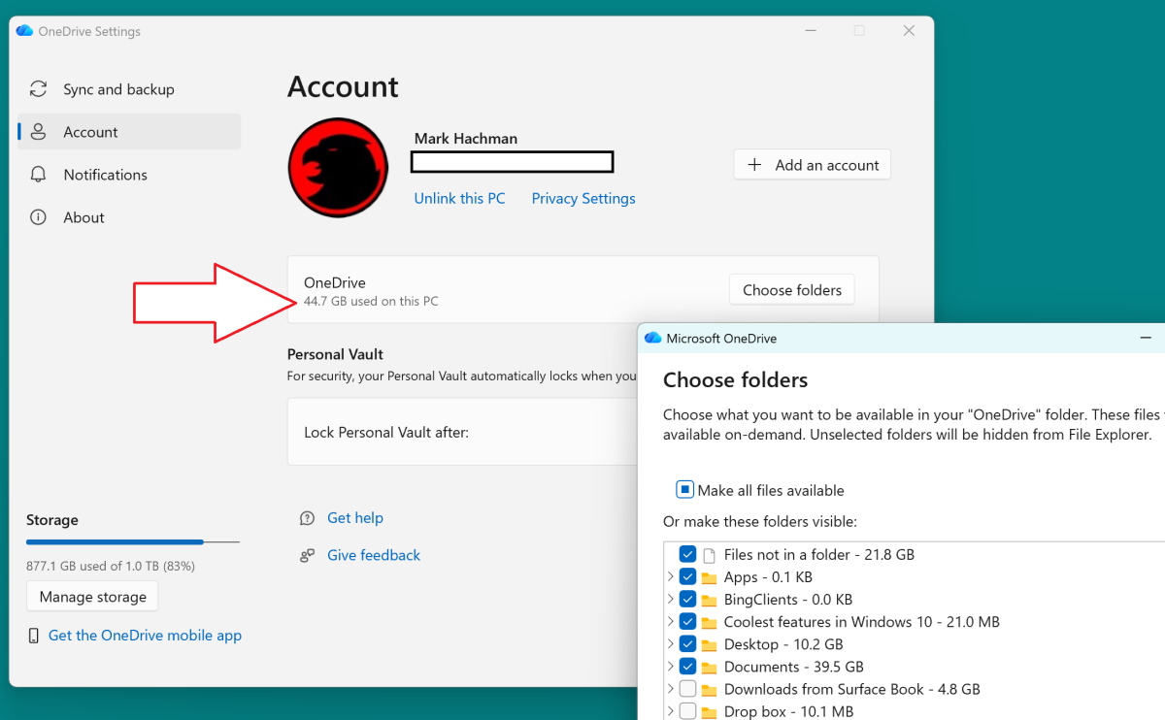
Task: Click the Manage storage button
Action: [x=92, y=597]
